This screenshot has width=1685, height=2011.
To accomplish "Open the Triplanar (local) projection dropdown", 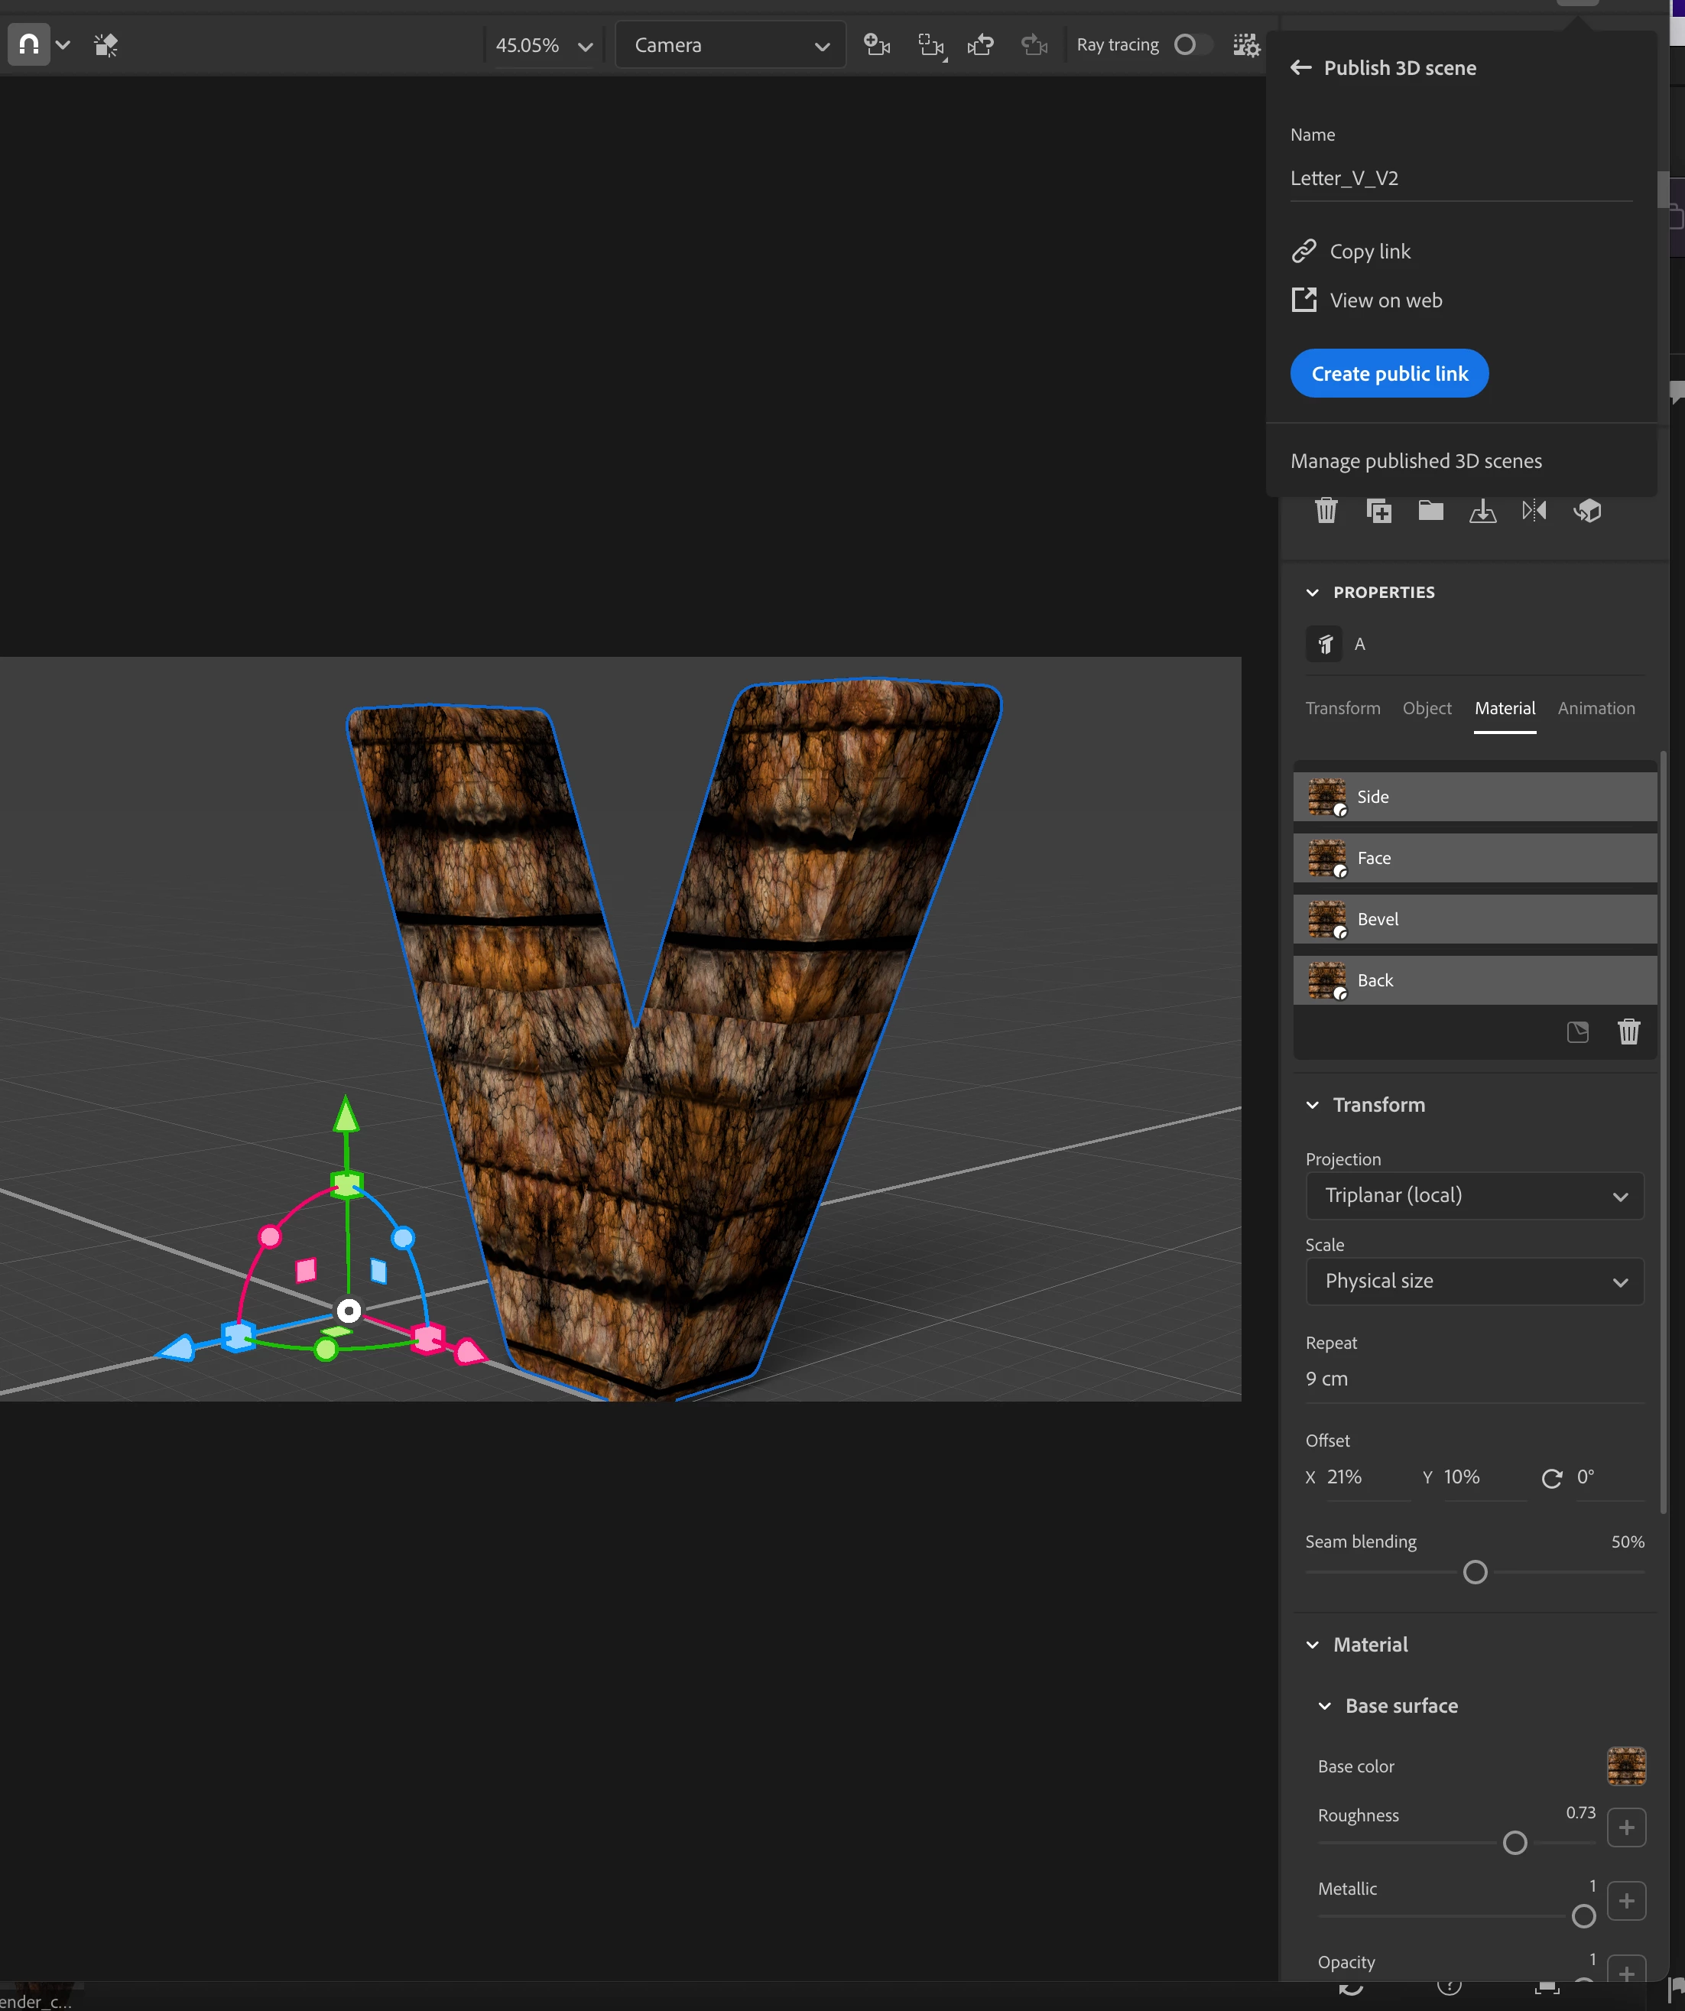I will tap(1473, 1195).
